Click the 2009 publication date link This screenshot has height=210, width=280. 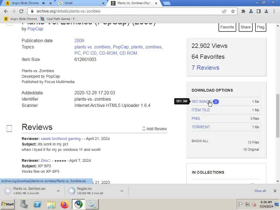[x=79, y=40]
